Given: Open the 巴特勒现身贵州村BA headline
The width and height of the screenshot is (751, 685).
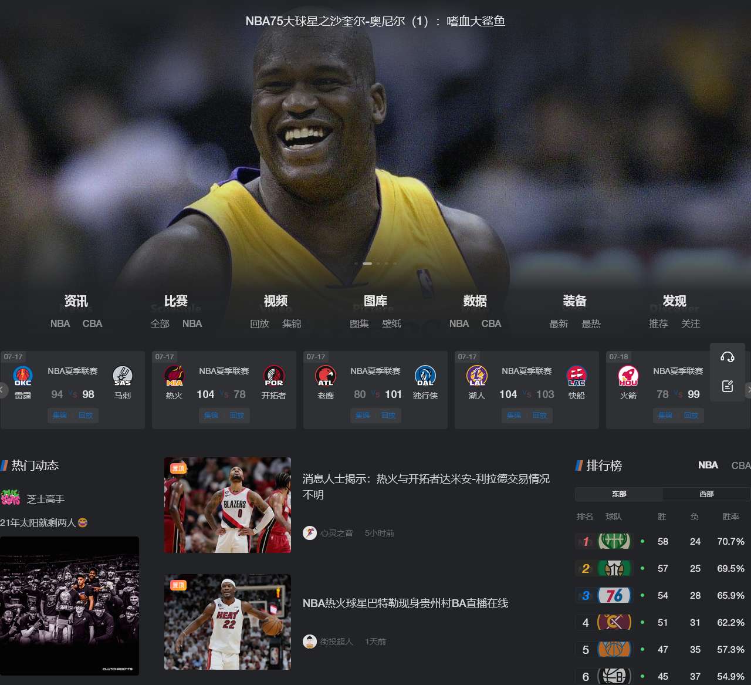Looking at the screenshot, I should [x=405, y=603].
